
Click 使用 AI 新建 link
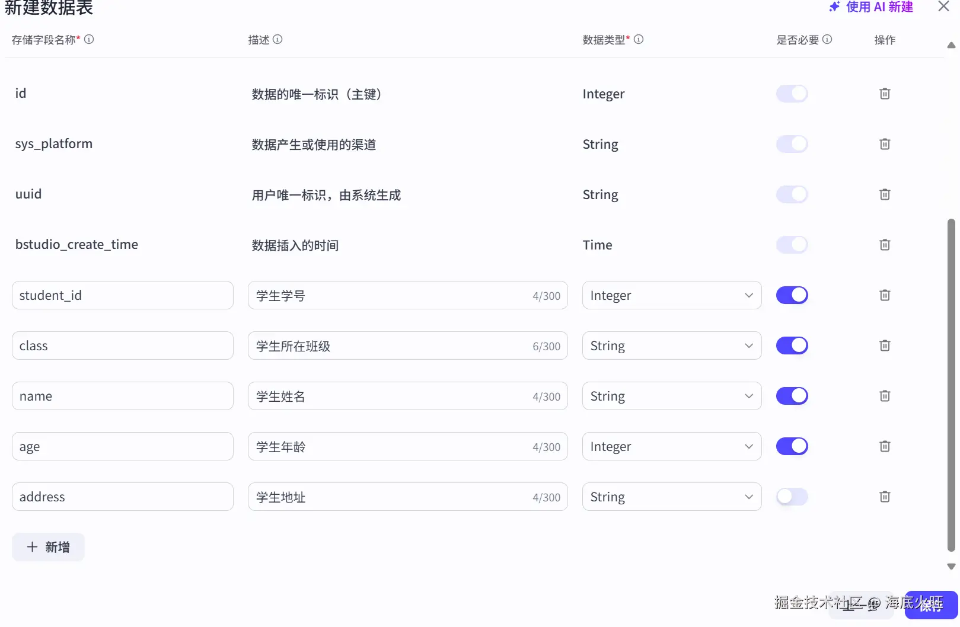coord(871,7)
